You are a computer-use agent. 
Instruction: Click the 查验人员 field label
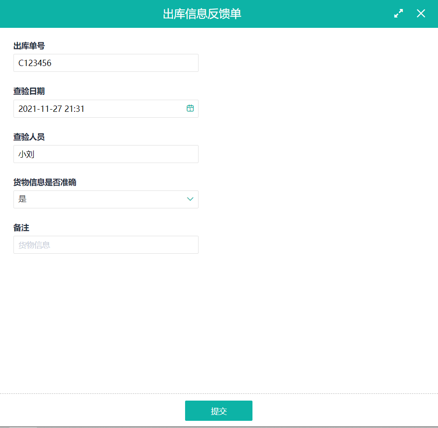click(x=29, y=137)
